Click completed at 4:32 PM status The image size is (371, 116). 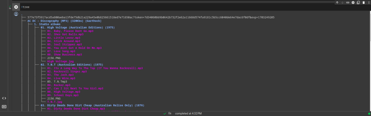(x=188, y=113)
